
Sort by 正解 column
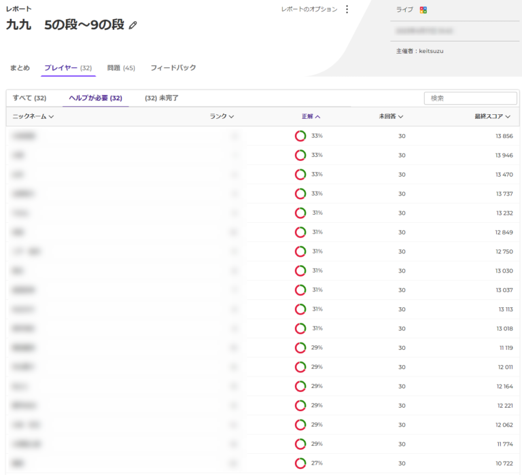point(311,116)
